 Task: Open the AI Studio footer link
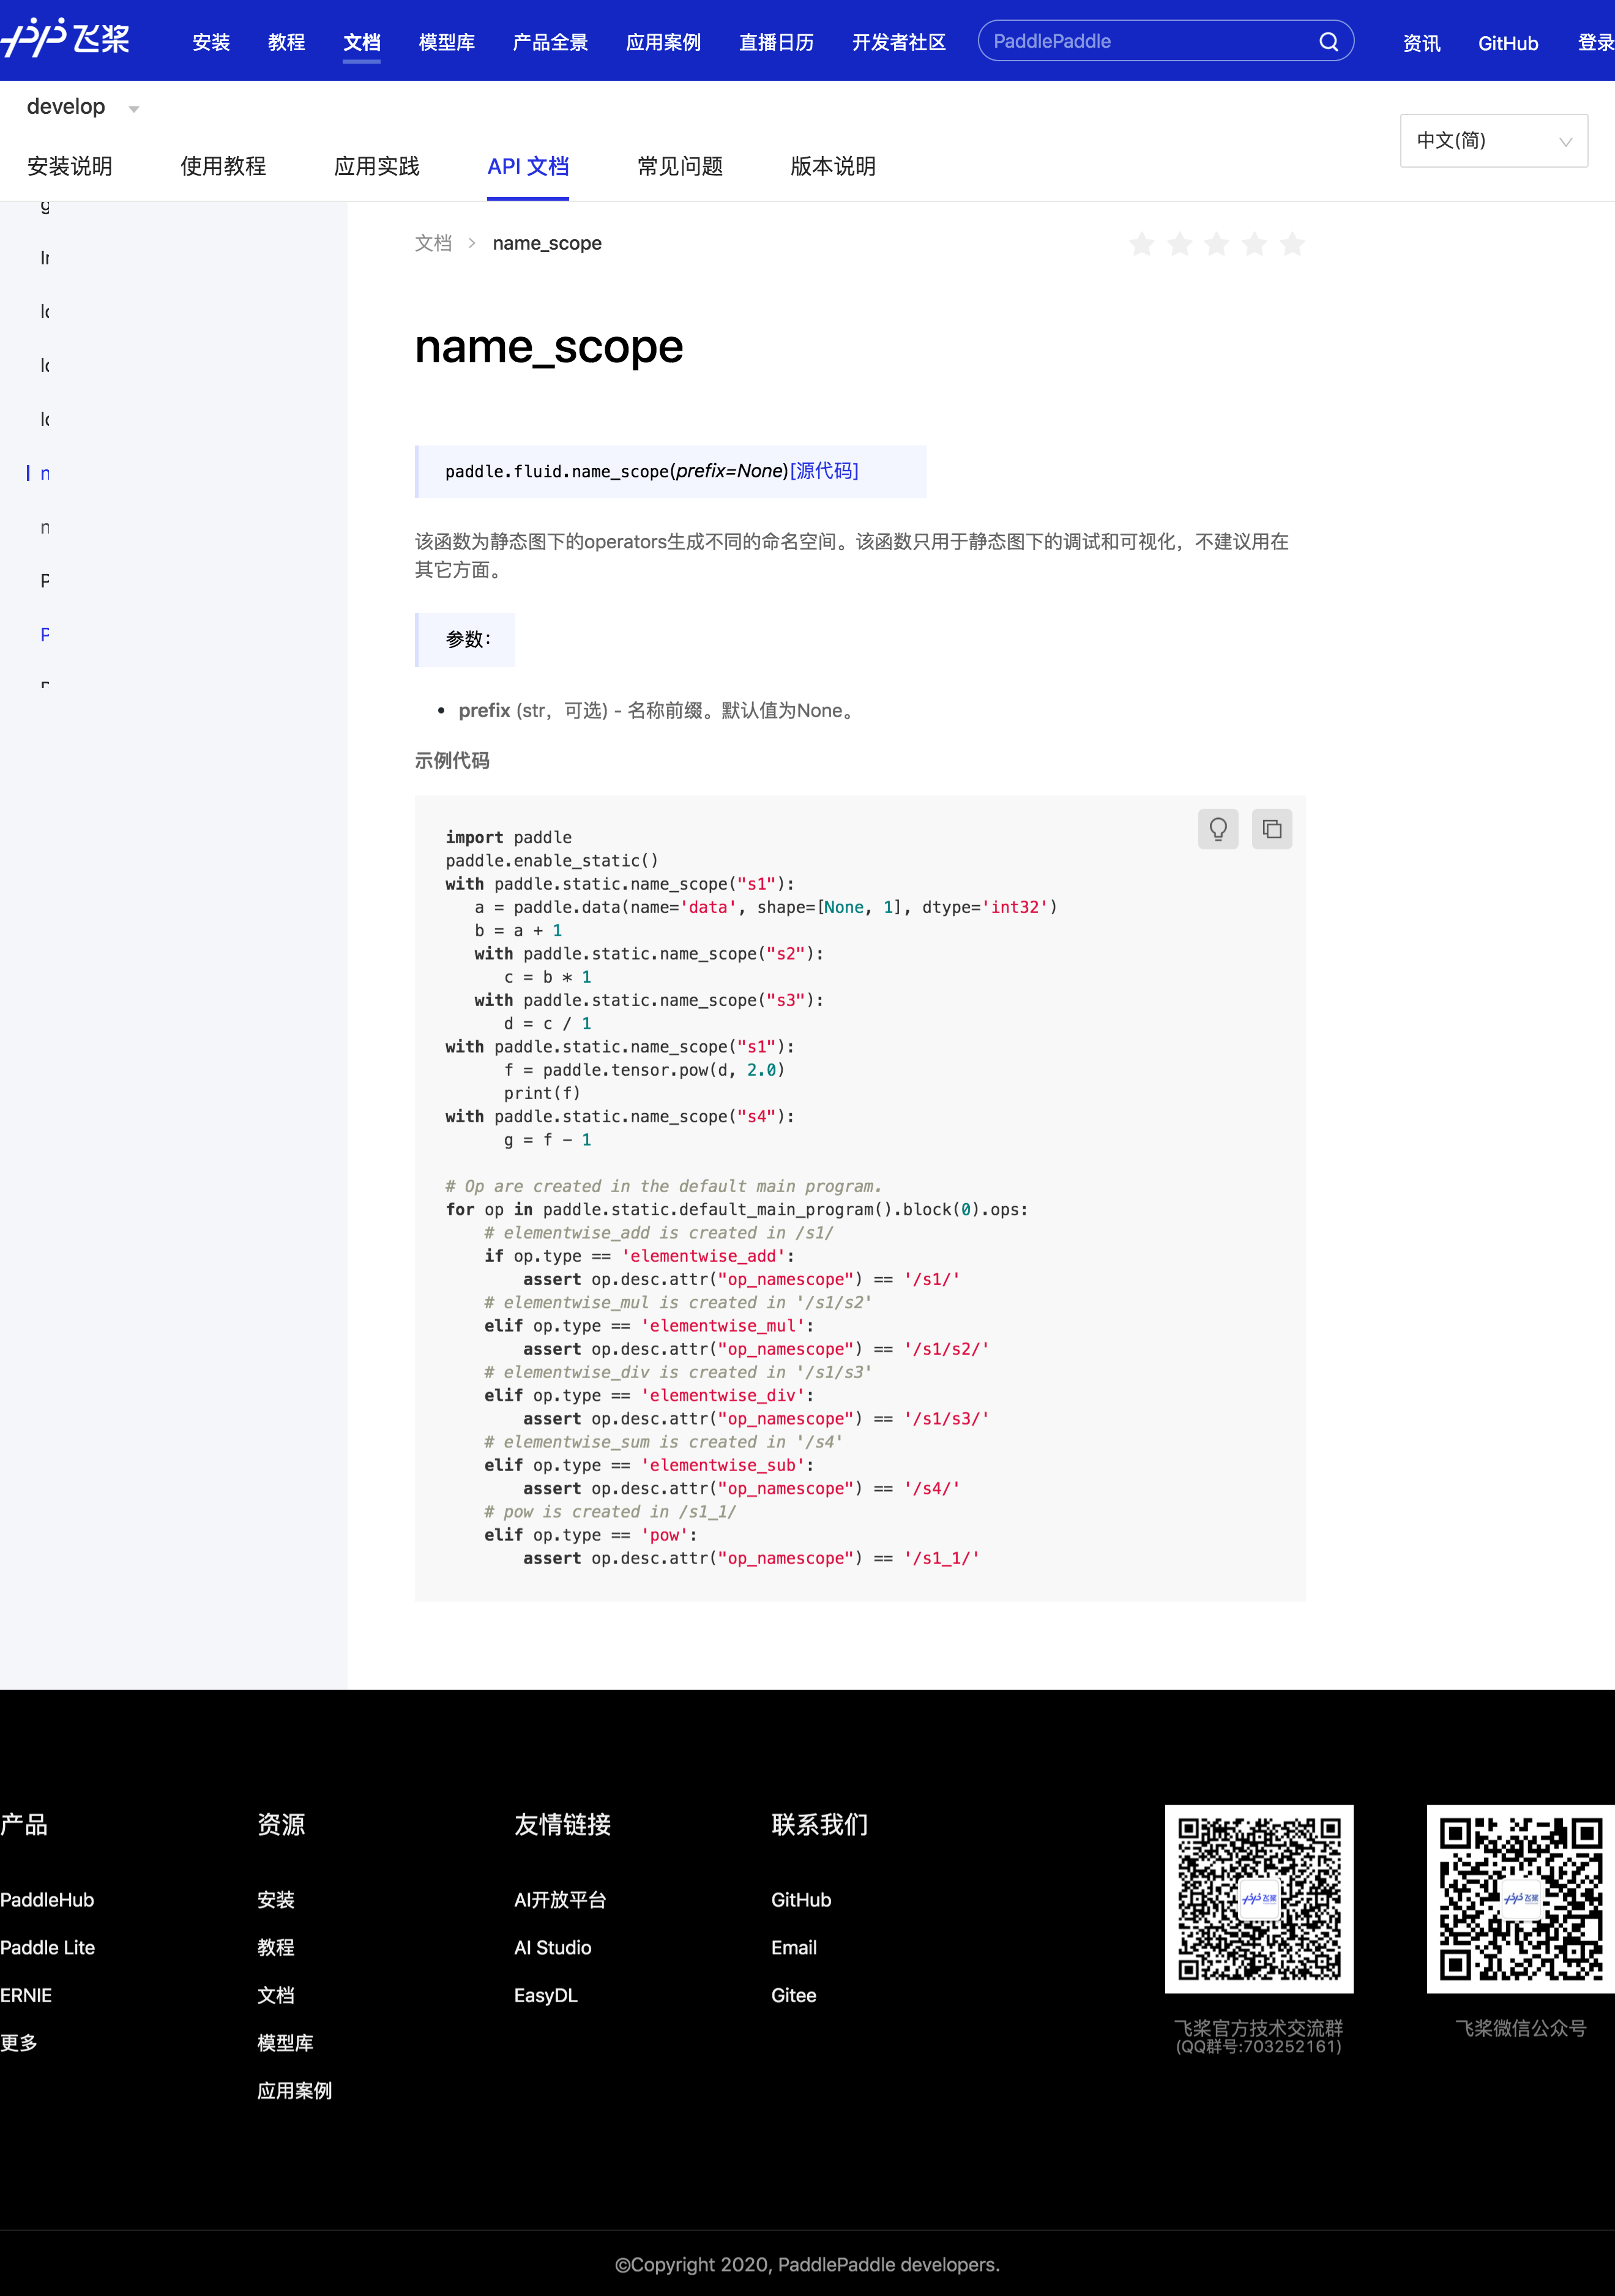coord(552,1947)
